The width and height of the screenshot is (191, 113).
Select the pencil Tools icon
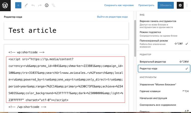[26, 5]
